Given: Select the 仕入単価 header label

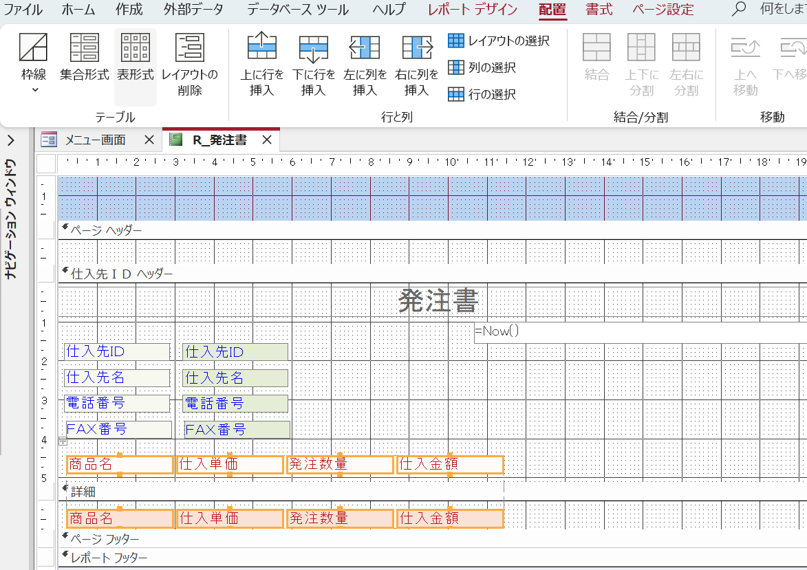Looking at the screenshot, I should [x=230, y=465].
